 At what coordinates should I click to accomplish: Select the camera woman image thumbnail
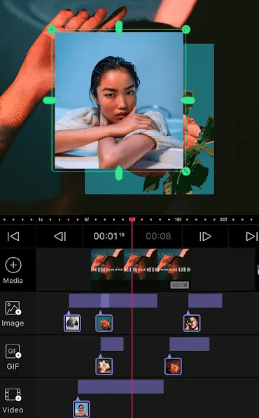click(x=192, y=323)
